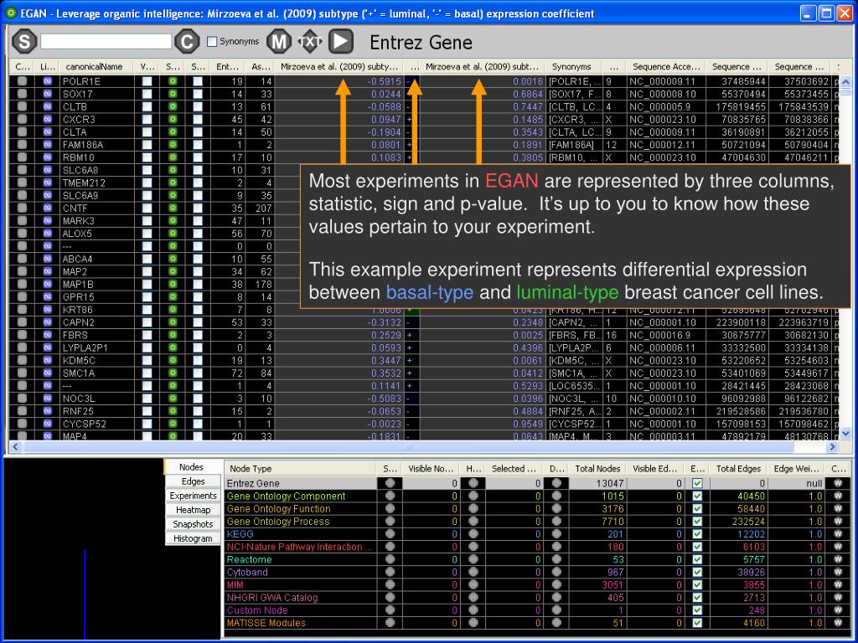This screenshot has height=643, width=858.
Task: Uncheck the edges checkbox in NHGRI GWA Catalog row
Action: coord(697,598)
